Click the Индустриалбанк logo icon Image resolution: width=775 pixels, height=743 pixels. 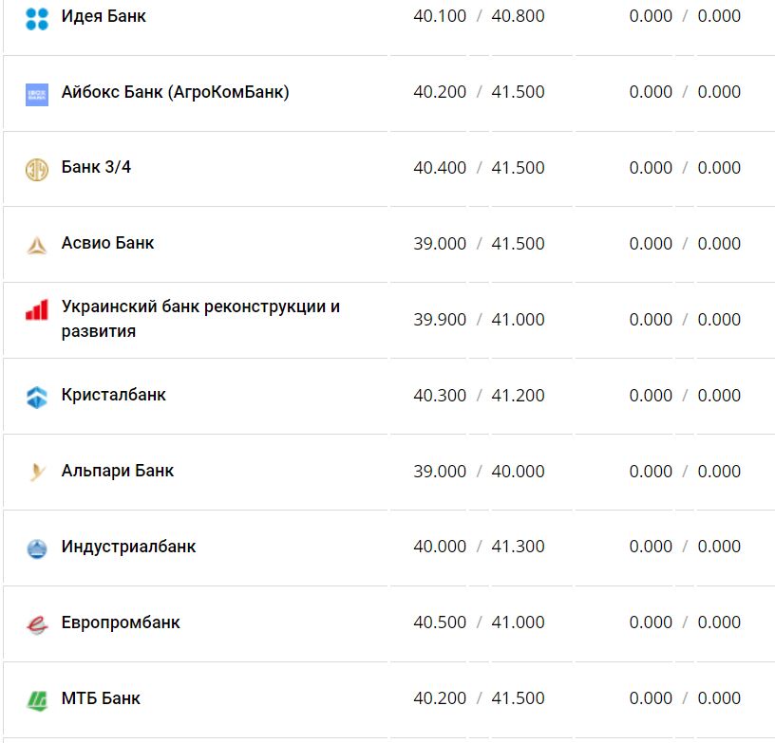point(36,548)
